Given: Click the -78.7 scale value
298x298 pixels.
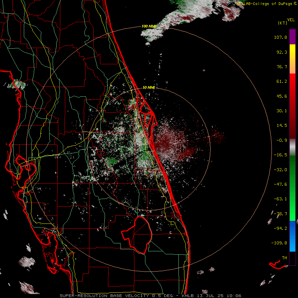Looking at the screenshot, I should tap(280, 214).
